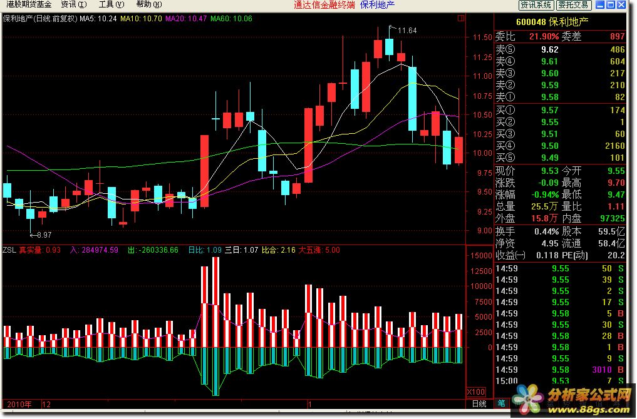Click the 股本 59.5亿 value

[611, 231]
